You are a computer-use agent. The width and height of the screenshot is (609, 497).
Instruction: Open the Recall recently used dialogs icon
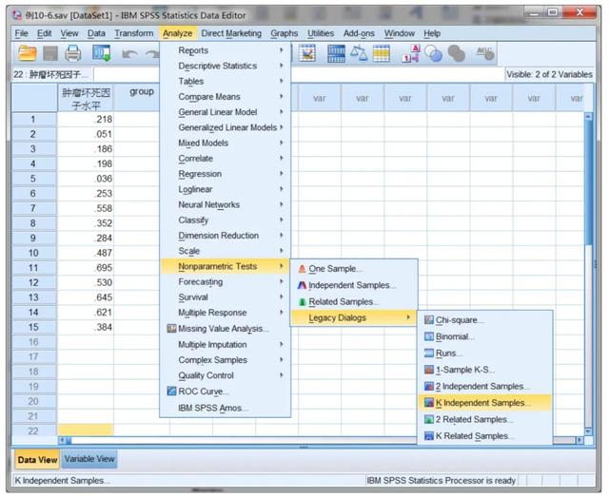coord(101,53)
